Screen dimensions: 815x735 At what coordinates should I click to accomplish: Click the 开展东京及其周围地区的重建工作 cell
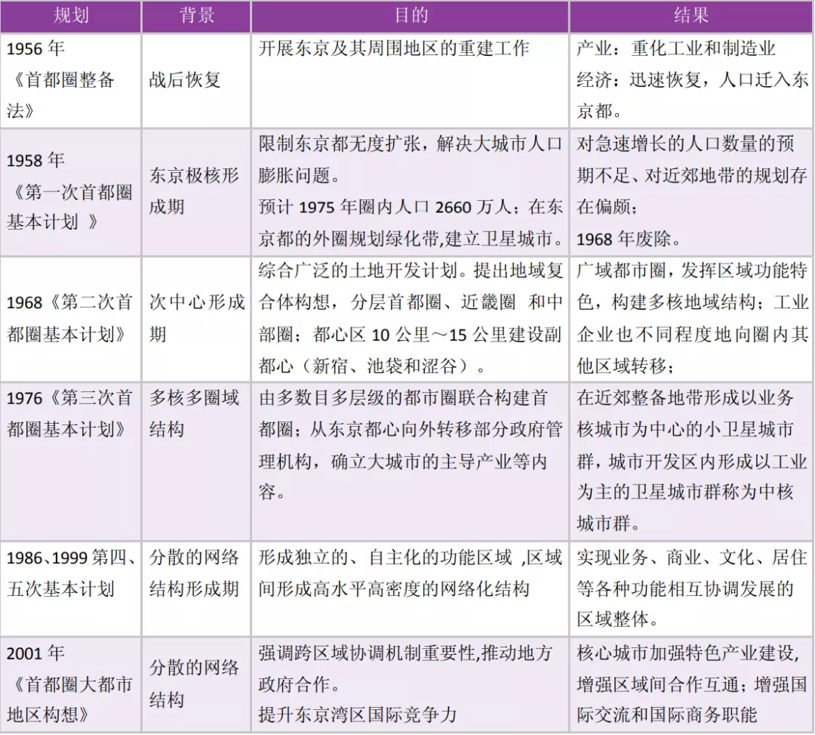[x=410, y=81]
